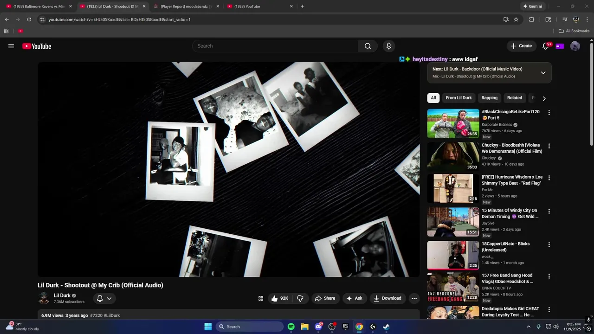Screen dimensions: 594x334
Task: Launch Steam from the taskbar
Action: pos(386,327)
